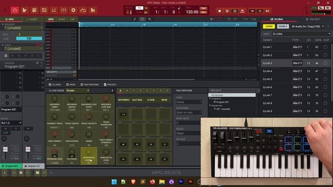Image resolution: width=333 pixels, height=187 pixels.
Task: Open the Q-Link Mode Screen dropdown
Action: (x=78, y=90)
